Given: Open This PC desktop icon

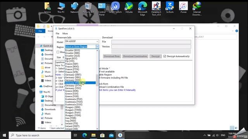Looking at the screenshot, I should pos(61,8).
